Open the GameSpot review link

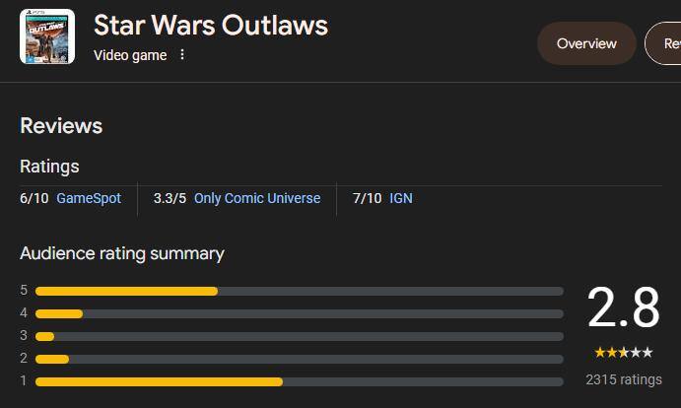click(x=89, y=198)
